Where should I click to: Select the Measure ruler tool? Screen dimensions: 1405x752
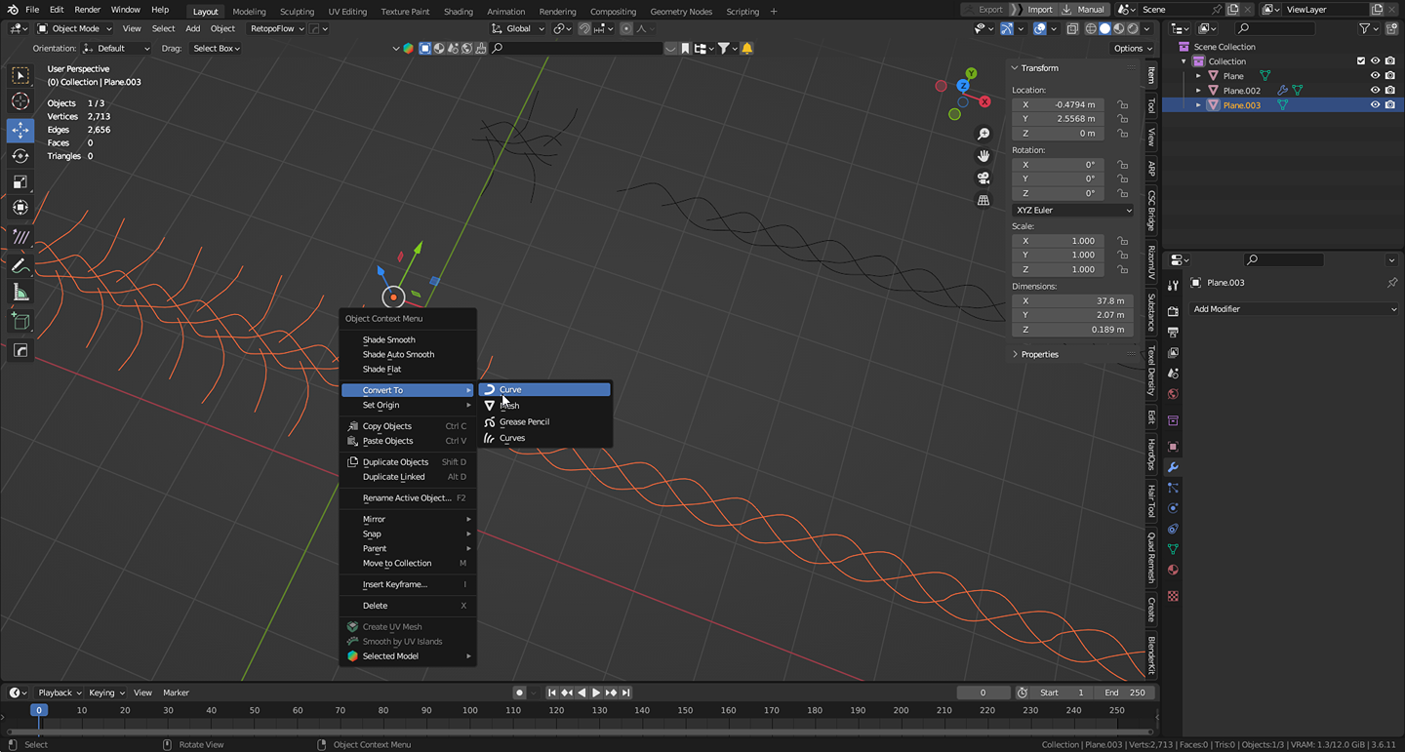(x=20, y=293)
